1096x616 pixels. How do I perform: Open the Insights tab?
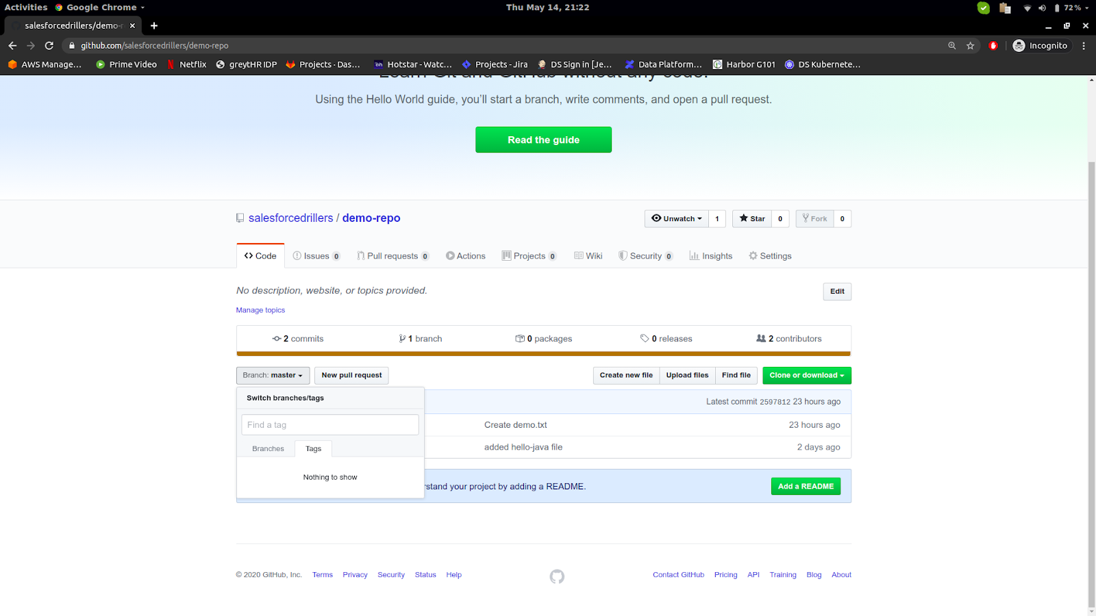click(x=711, y=256)
